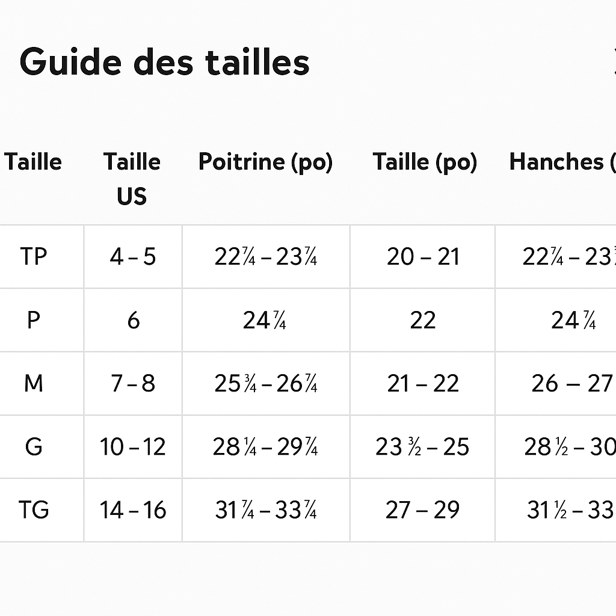Click the waist "27 – 29" cell
Image resolution: width=616 pixels, height=616 pixels.
(x=422, y=510)
